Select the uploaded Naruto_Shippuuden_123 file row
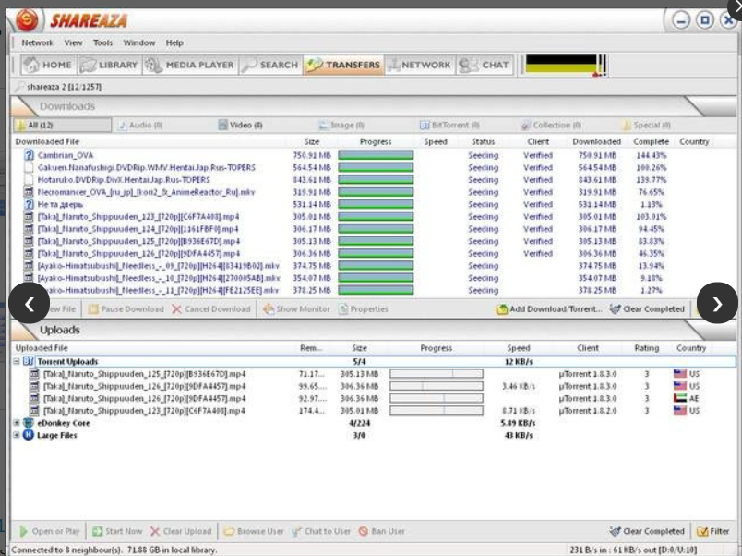Image resolution: width=742 pixels, height=556 pixels. click(x=374, y=411)
